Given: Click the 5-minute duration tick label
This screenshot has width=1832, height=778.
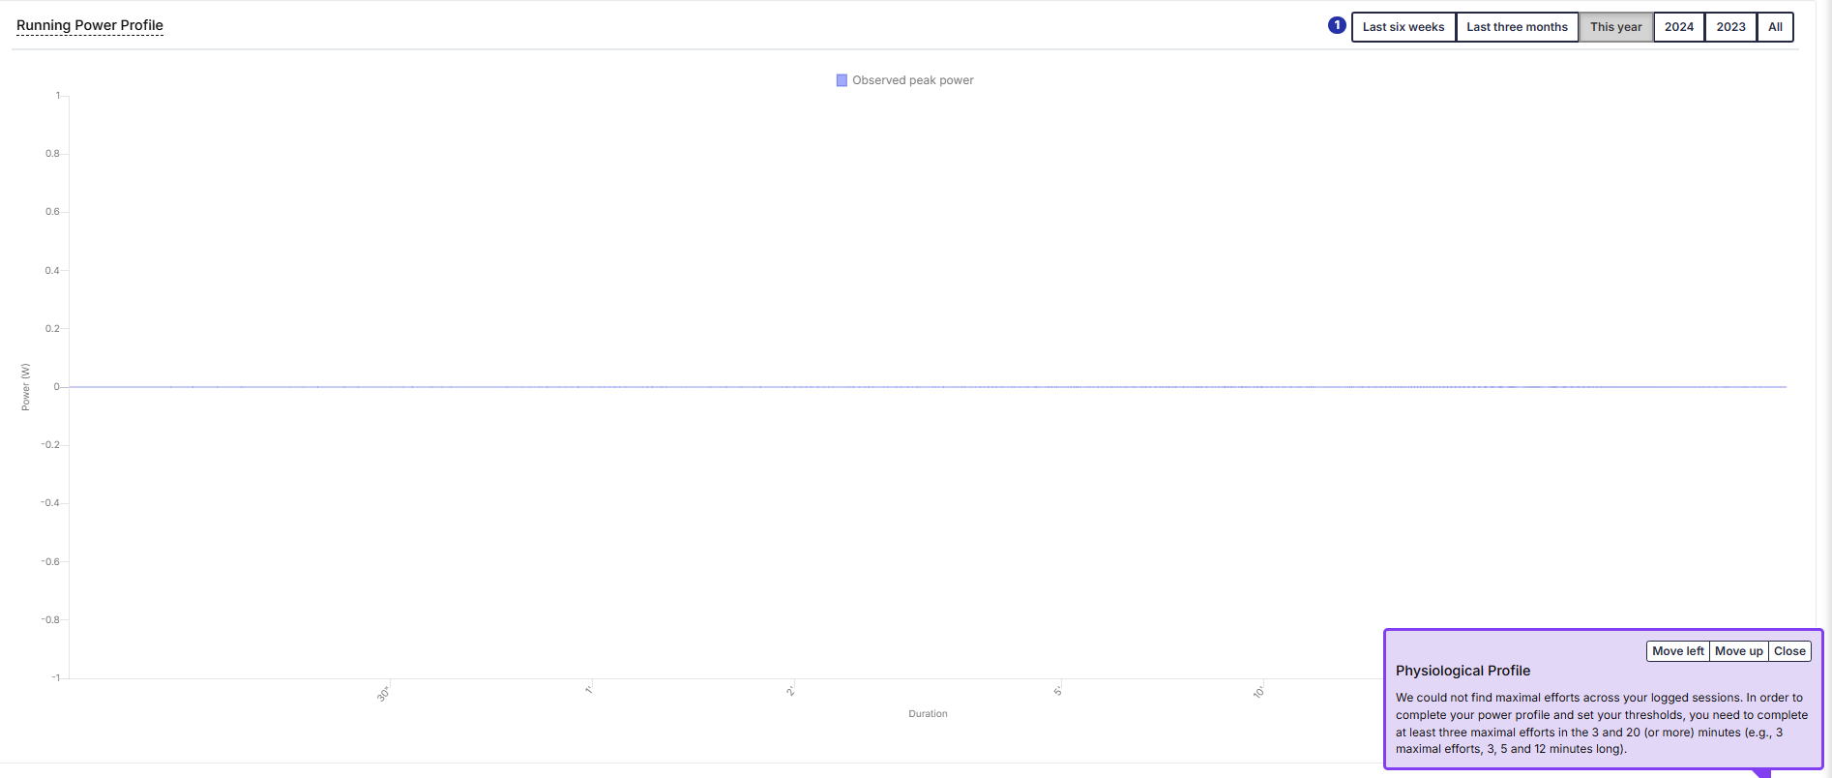Looking at the screenshot, I should (1058, 691).
